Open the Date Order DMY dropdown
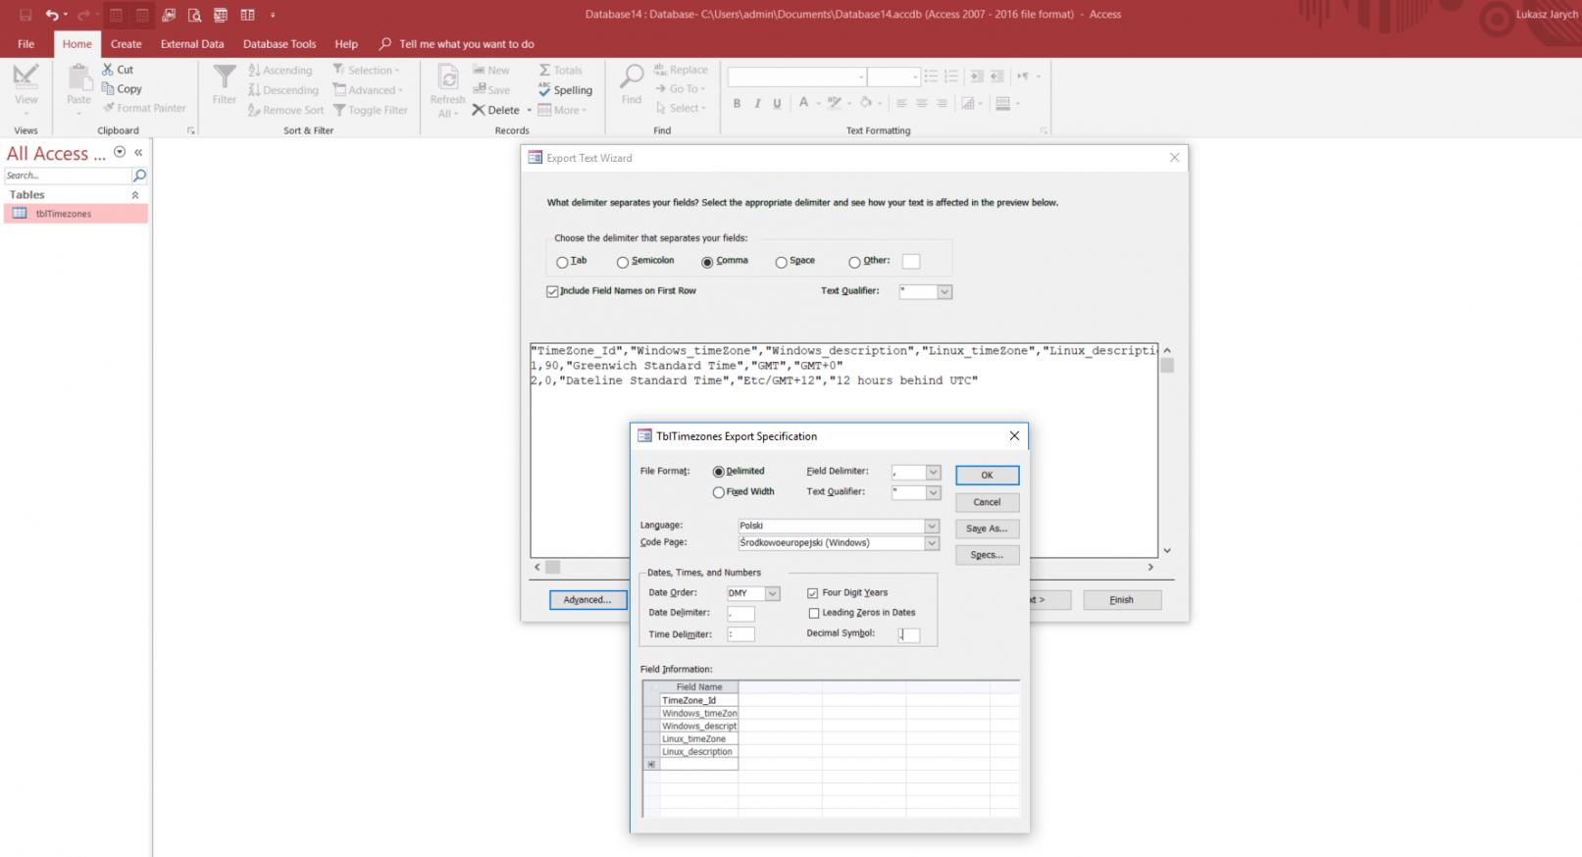Image resolution: width=1582 pixels, height=857 pixels. click(x=772, y=593)
